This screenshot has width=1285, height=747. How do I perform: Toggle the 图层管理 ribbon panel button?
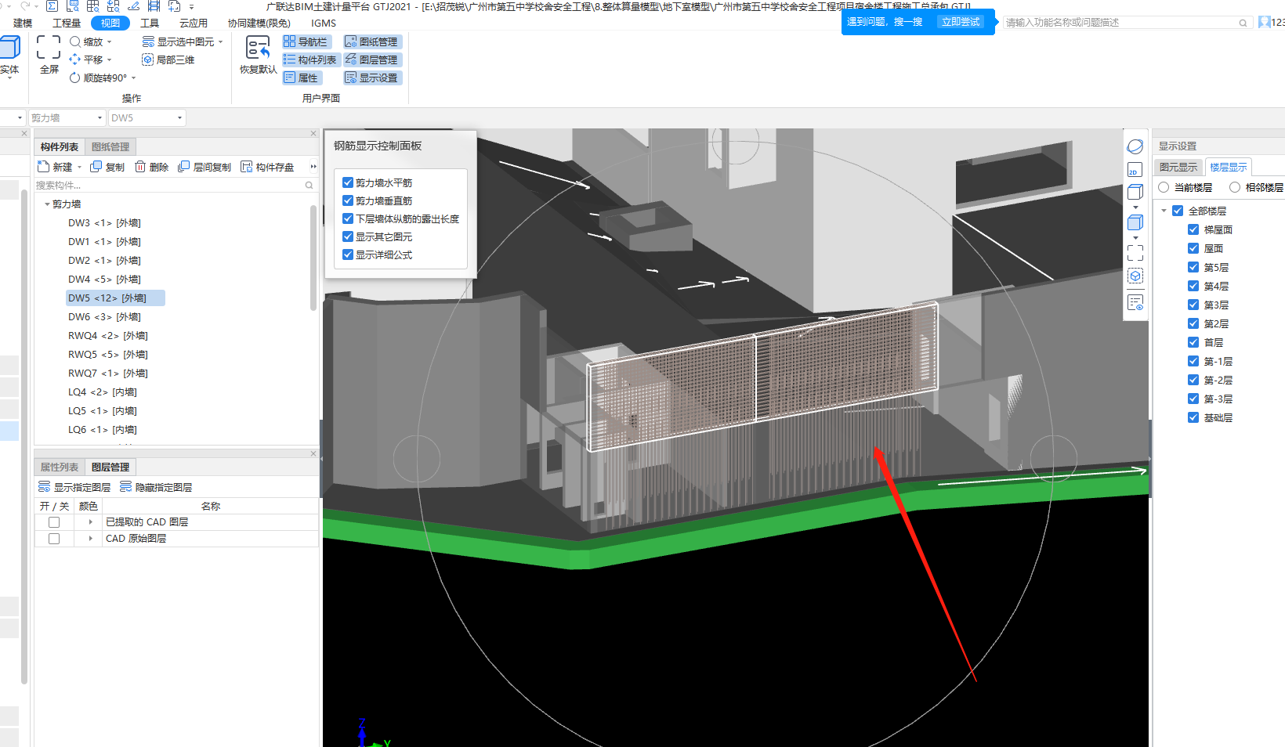pyautogui.click(x=372, y=60)
